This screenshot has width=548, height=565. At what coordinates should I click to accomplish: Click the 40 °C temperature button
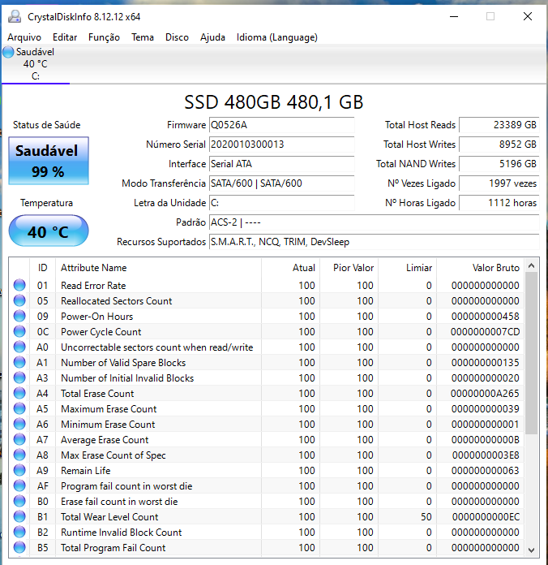point(49,231)
